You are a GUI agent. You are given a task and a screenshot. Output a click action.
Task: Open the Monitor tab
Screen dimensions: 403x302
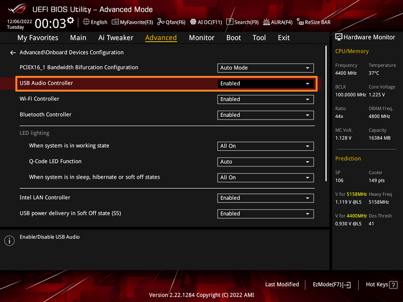(201, 38)
